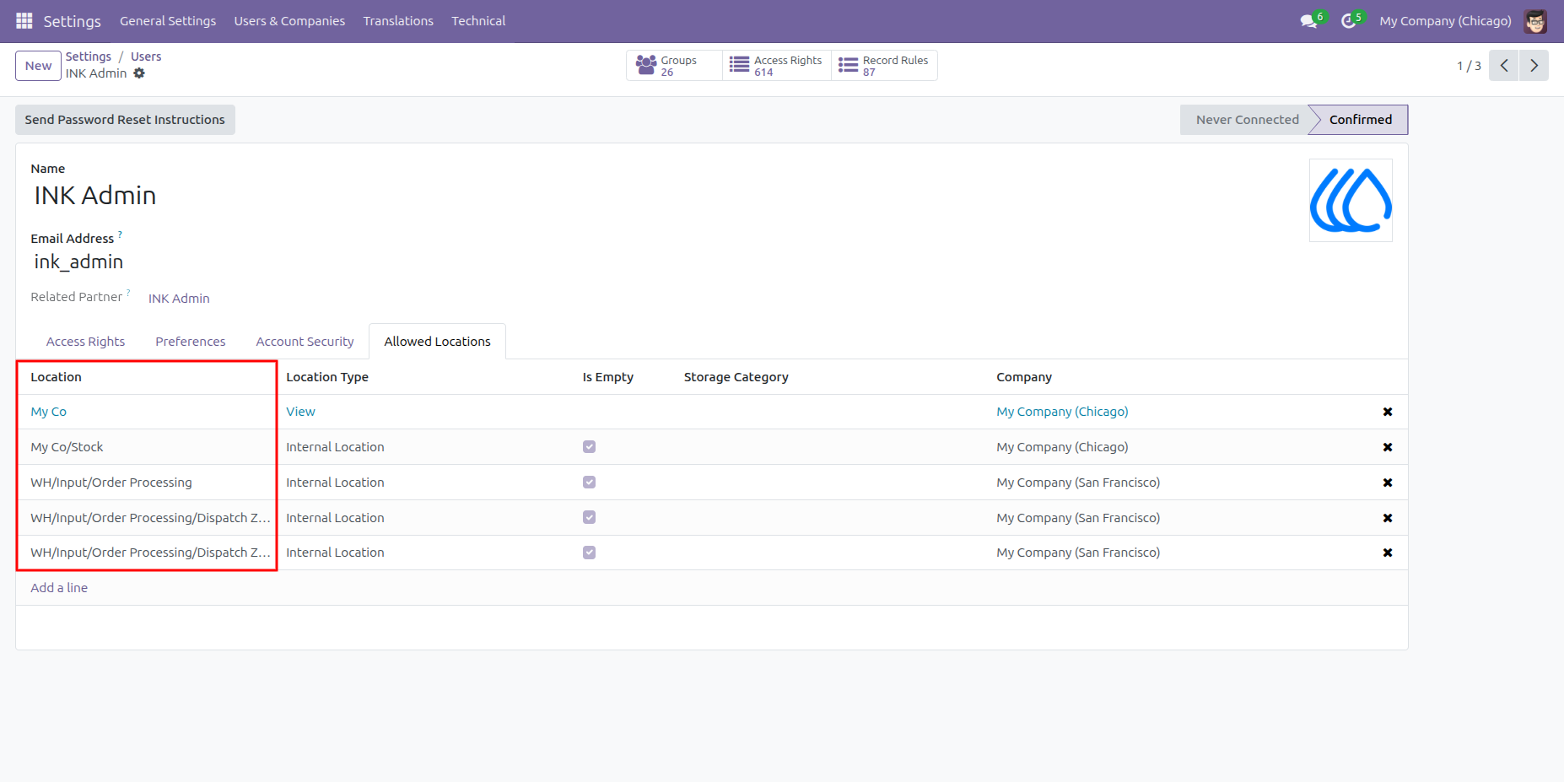
Task: Open the INK Admin related partner link
Action: click(x=179, y=299)
